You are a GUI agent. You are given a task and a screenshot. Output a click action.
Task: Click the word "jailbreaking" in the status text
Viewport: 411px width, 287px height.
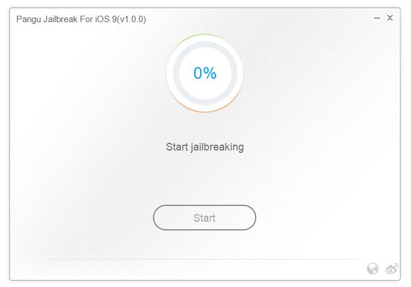coord(217,146)
